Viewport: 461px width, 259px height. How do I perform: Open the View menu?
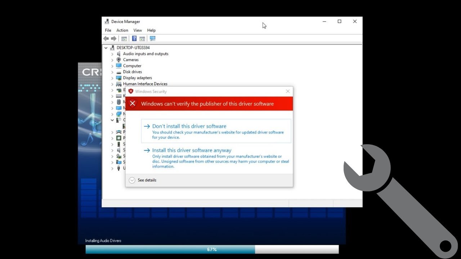(x=138, y=30)
